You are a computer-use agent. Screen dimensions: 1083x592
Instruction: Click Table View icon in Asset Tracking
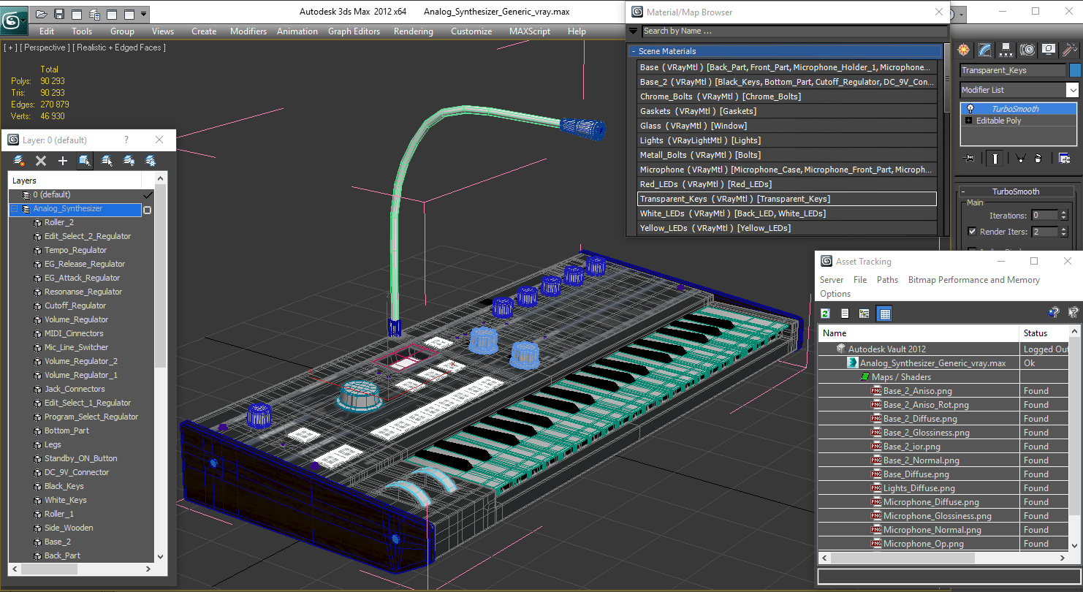[885, 314]
